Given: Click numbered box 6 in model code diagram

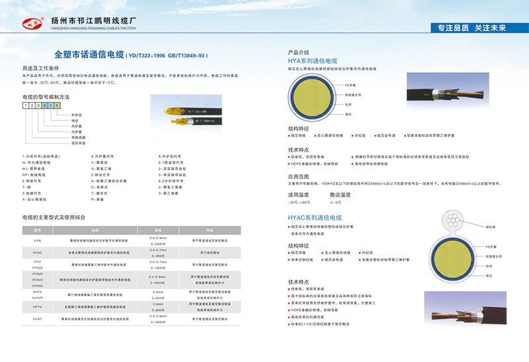Looking at the screenshot, I should point(56,106).
